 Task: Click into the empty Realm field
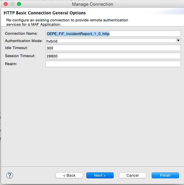113,64
